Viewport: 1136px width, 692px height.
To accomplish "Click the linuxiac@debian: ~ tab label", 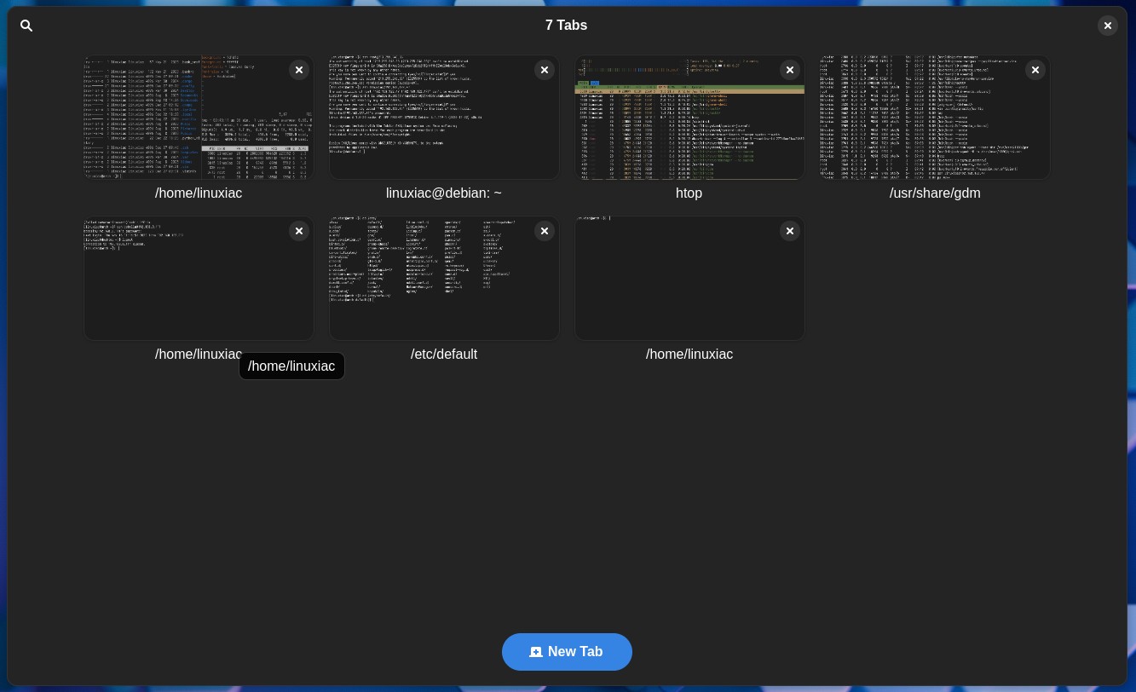I will [x=444, y=193].
